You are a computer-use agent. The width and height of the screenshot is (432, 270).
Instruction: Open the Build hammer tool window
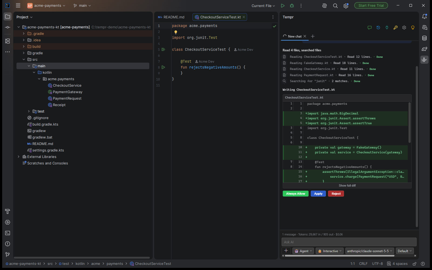(8, 211)
